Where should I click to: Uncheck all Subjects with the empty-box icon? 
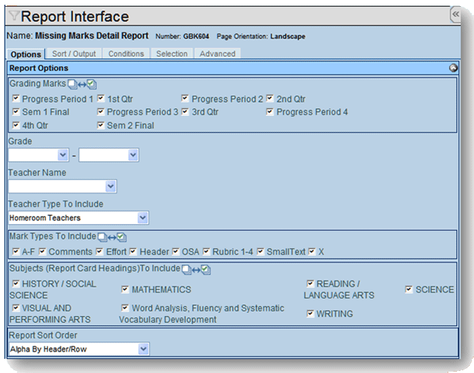[186, 269]
